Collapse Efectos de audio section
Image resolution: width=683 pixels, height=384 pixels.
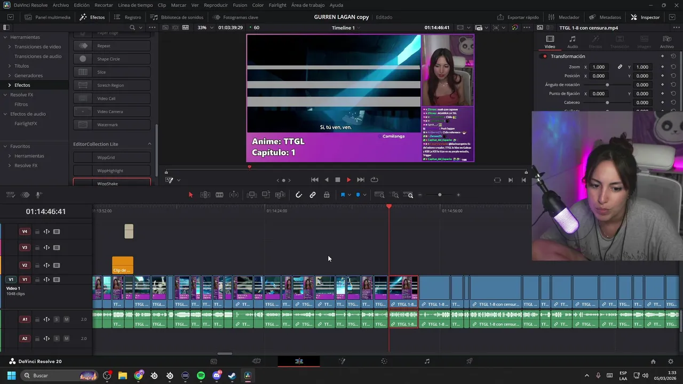(x=5, y=114)
